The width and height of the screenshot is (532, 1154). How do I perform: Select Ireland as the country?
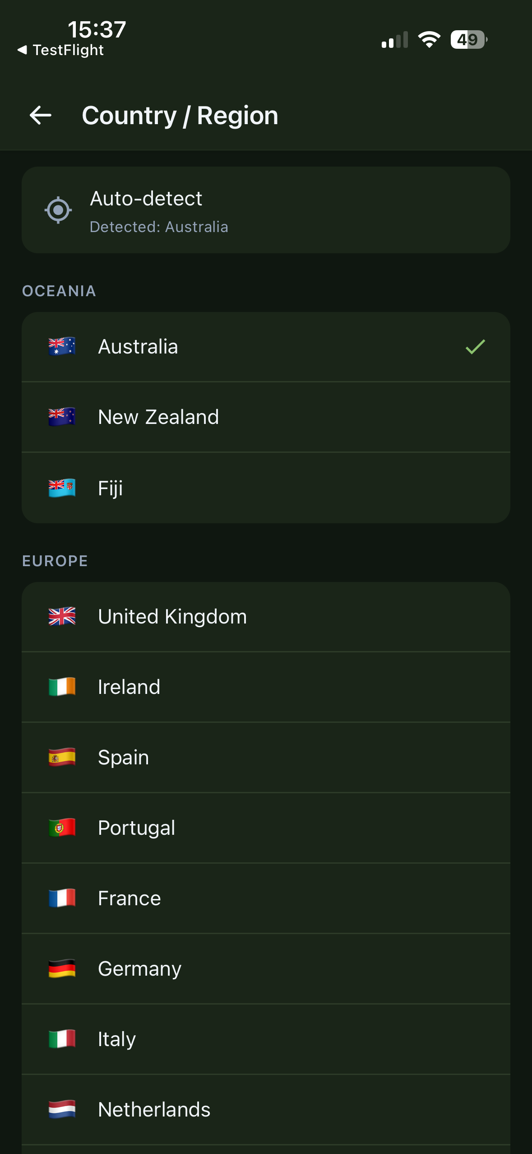coord(265,687)
